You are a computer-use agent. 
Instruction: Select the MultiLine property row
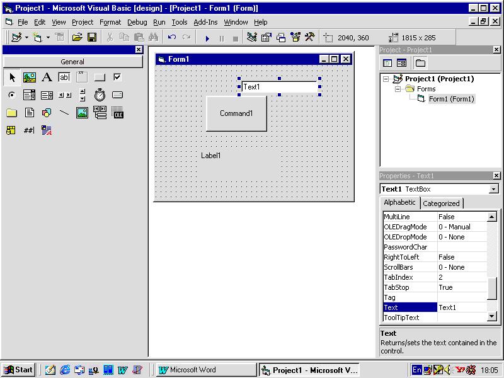435,217
